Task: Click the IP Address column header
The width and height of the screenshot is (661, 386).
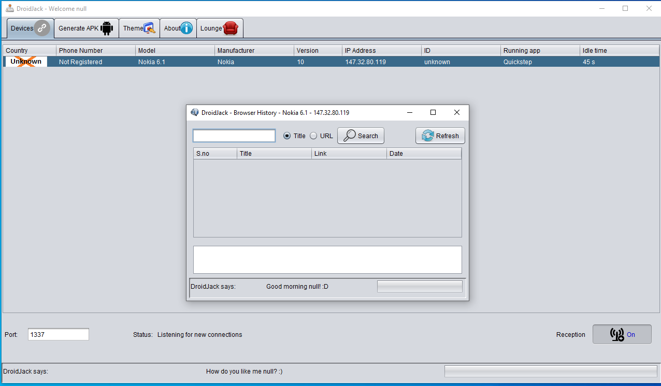Action: (x=382, y=51)
